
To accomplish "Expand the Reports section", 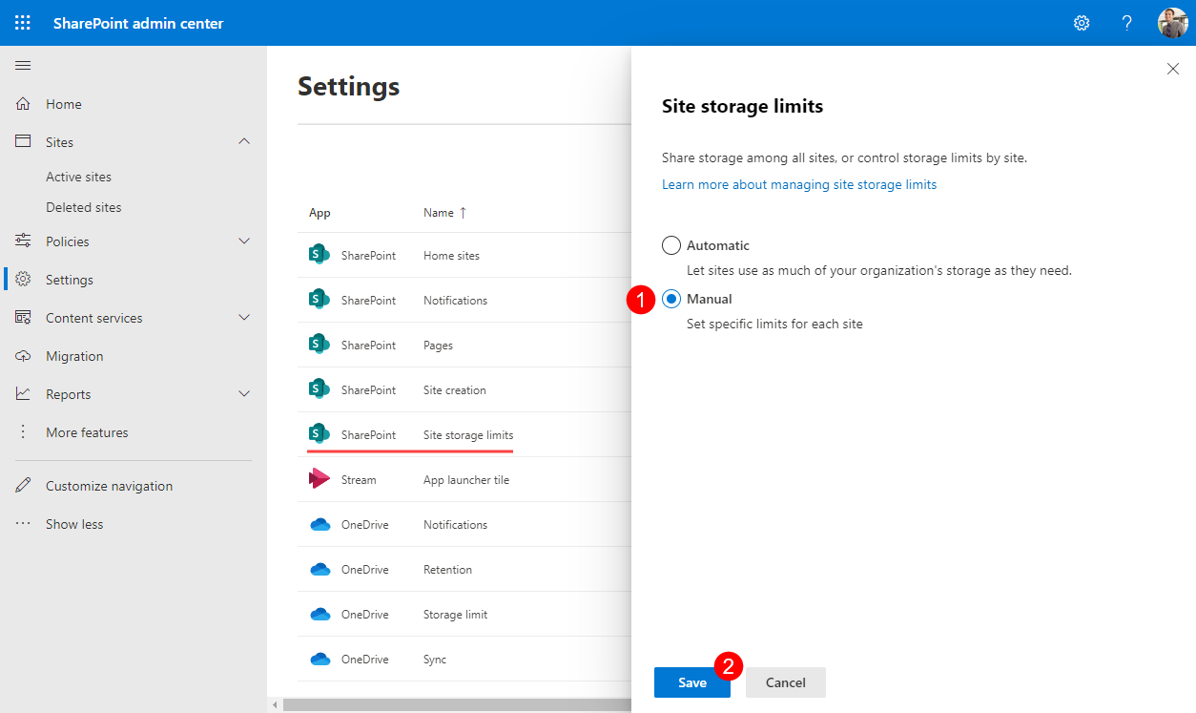I will point(244,393).
